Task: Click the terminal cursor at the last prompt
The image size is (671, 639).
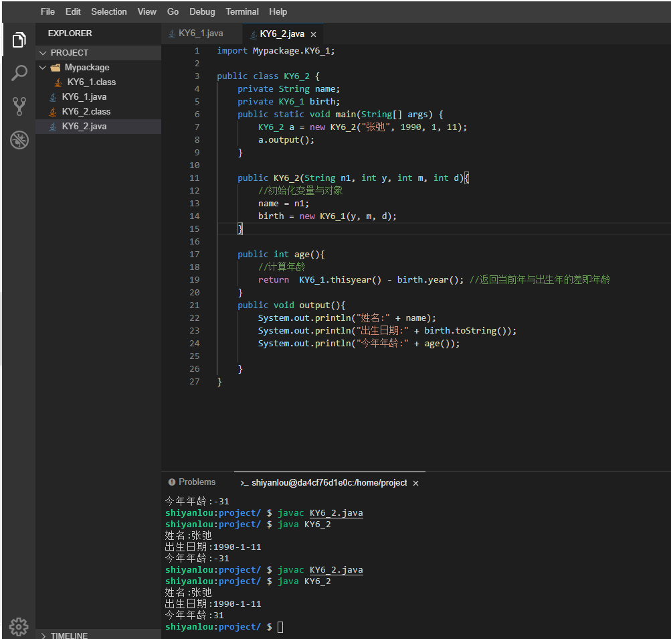Action: [x=280, y=628]
